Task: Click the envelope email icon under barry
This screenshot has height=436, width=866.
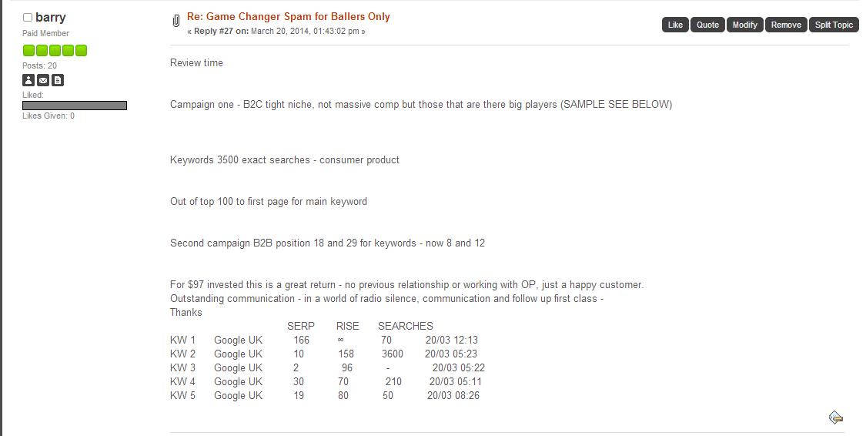Action: coord(43,80)
